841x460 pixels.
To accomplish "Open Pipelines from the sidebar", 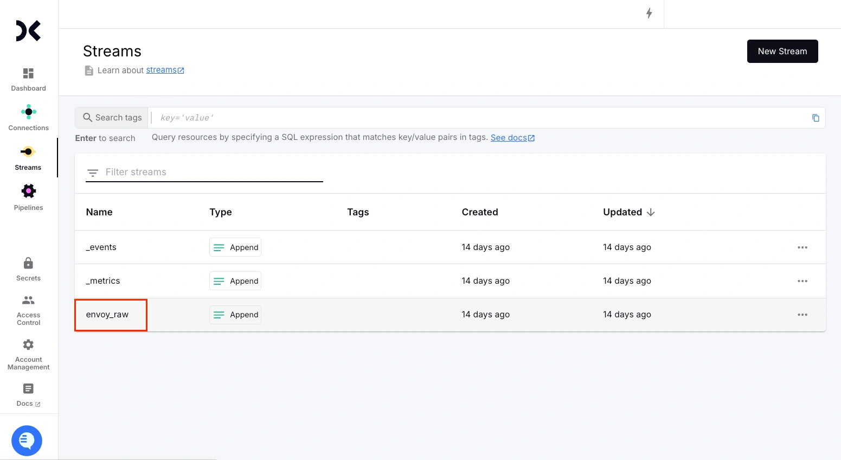I will (x=28, y=197).
